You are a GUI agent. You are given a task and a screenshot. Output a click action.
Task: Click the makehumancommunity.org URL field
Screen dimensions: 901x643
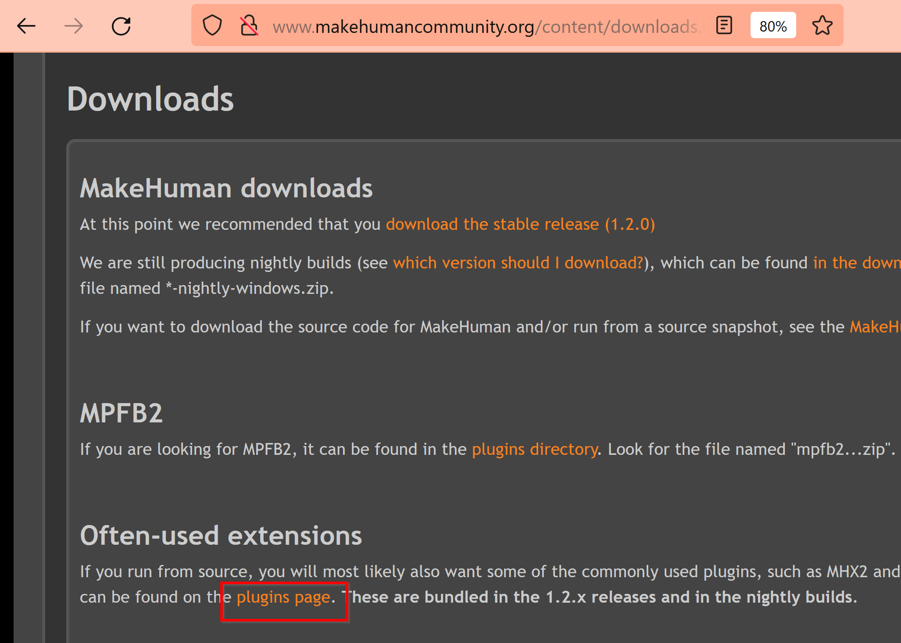[483, 27]
